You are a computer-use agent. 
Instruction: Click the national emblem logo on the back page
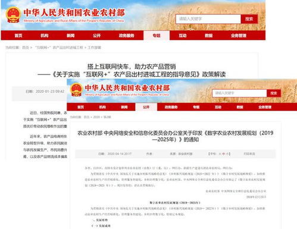pyautogui.click(x=13, y=15)
